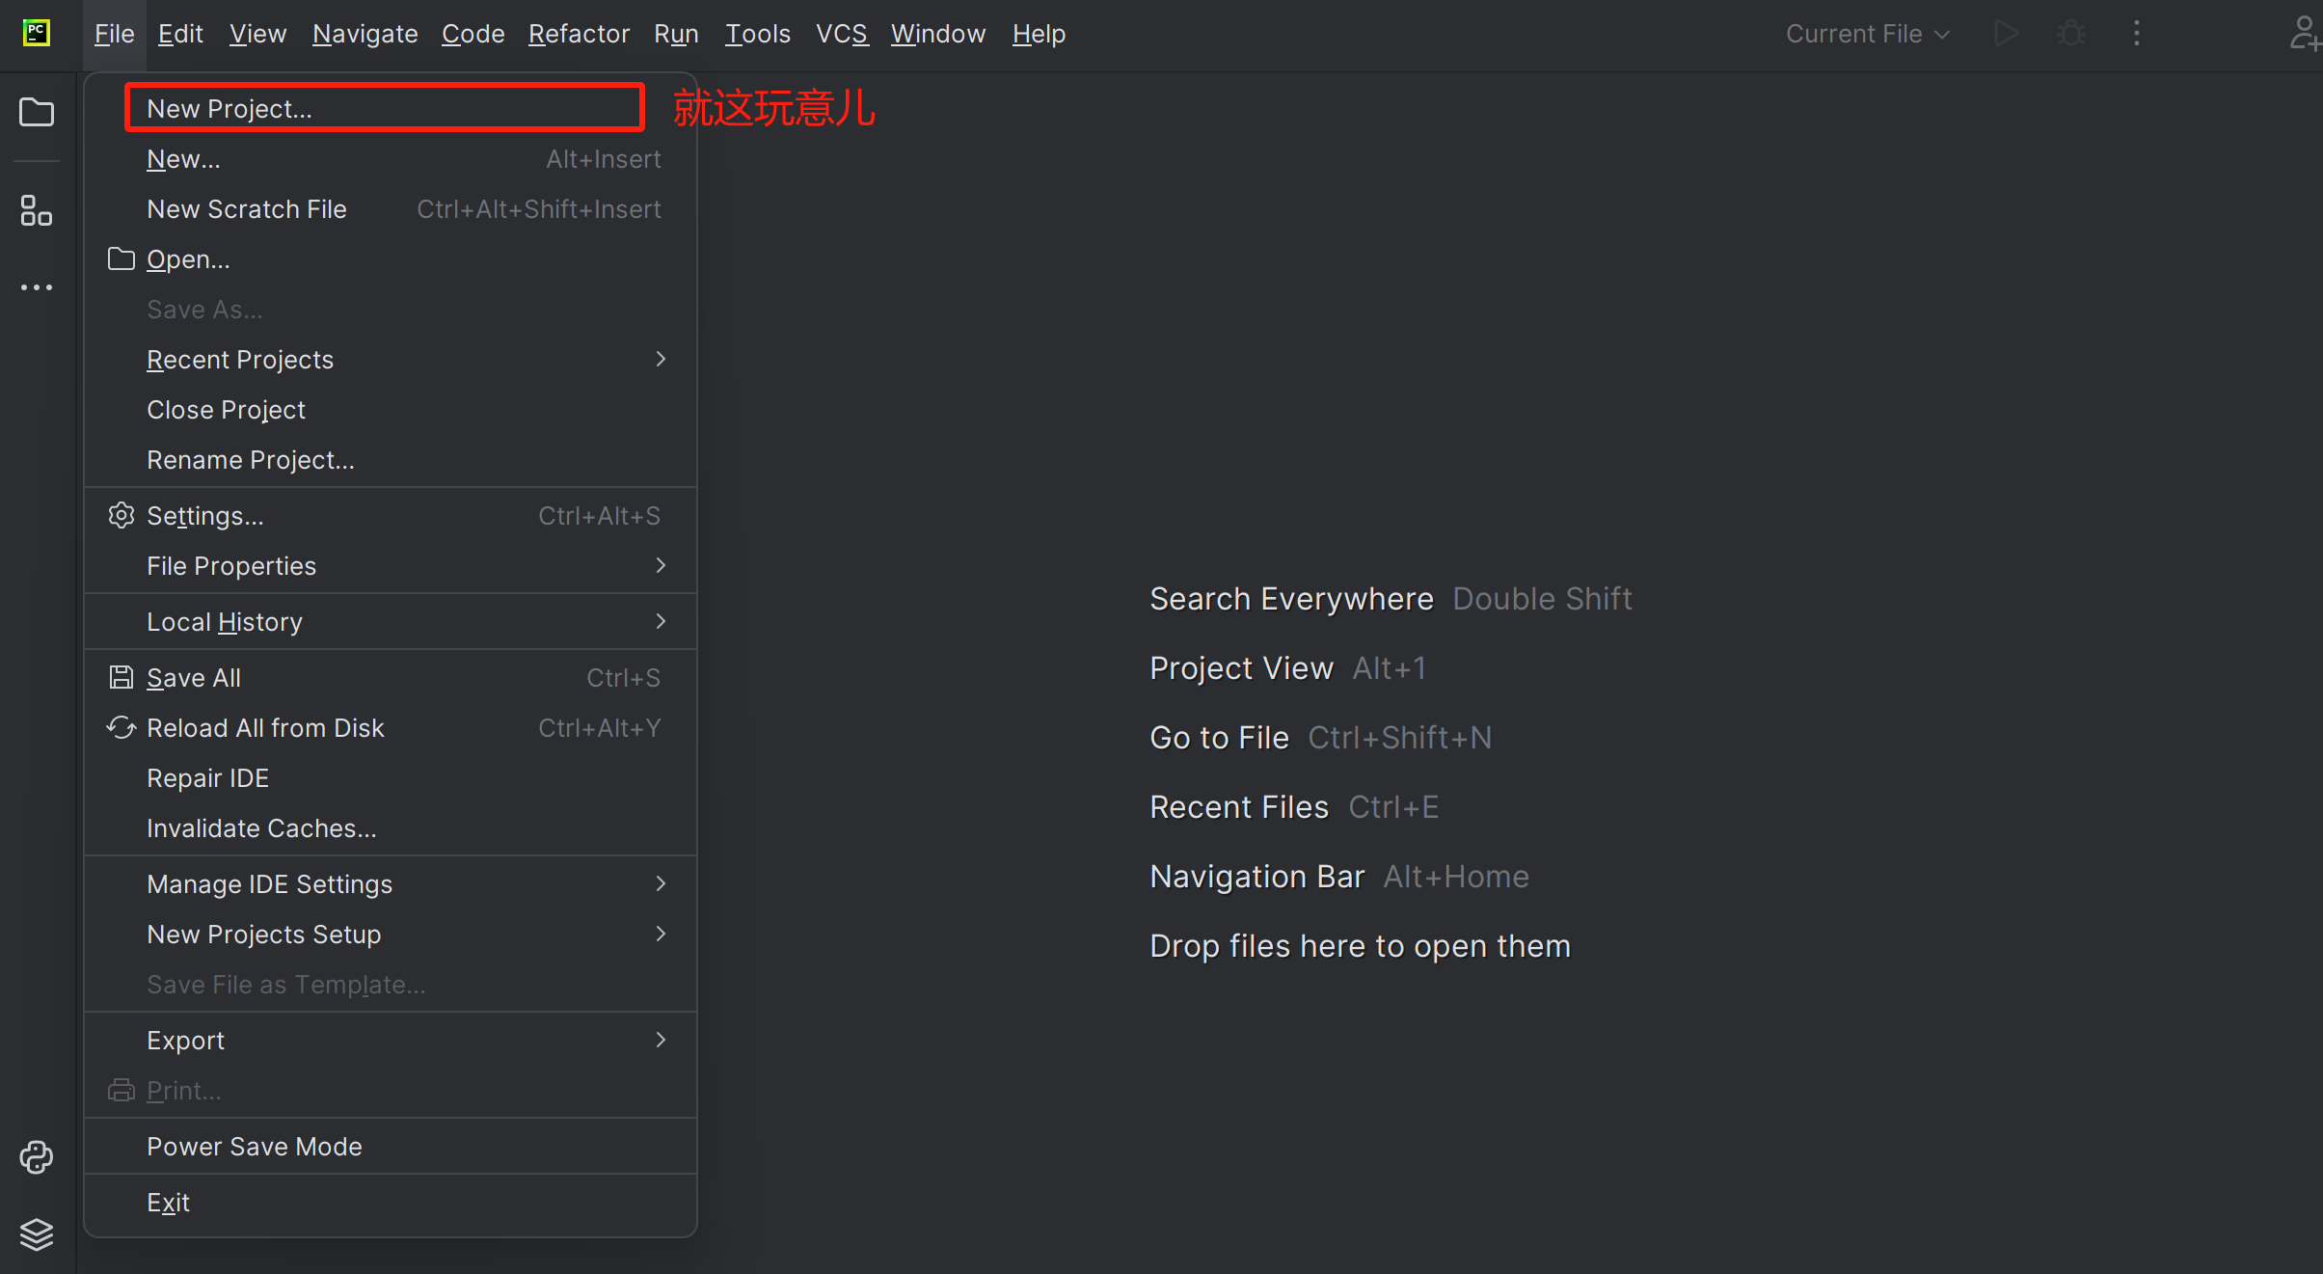This screenshot has width=2323, height=1274.
Task: Open the Run menu
Action: coord(676,34)
